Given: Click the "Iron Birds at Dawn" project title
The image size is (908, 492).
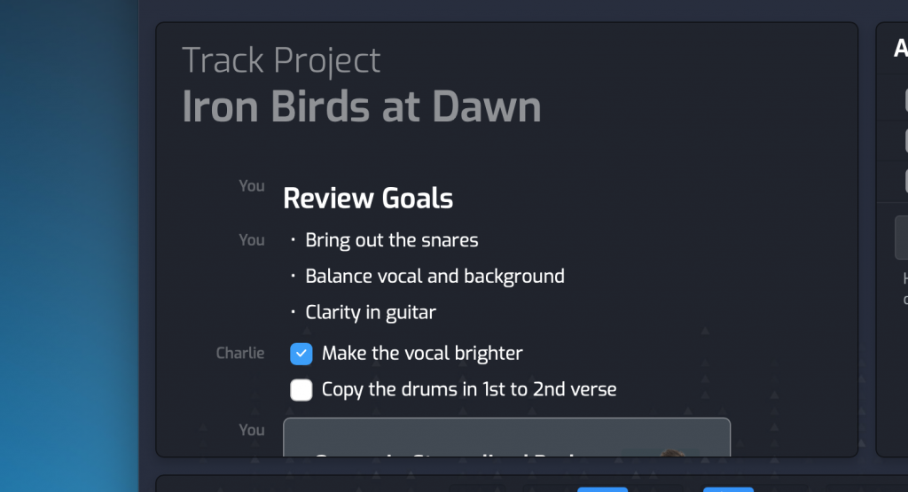Looking at the screenshot, I should (x=361, y=107).
